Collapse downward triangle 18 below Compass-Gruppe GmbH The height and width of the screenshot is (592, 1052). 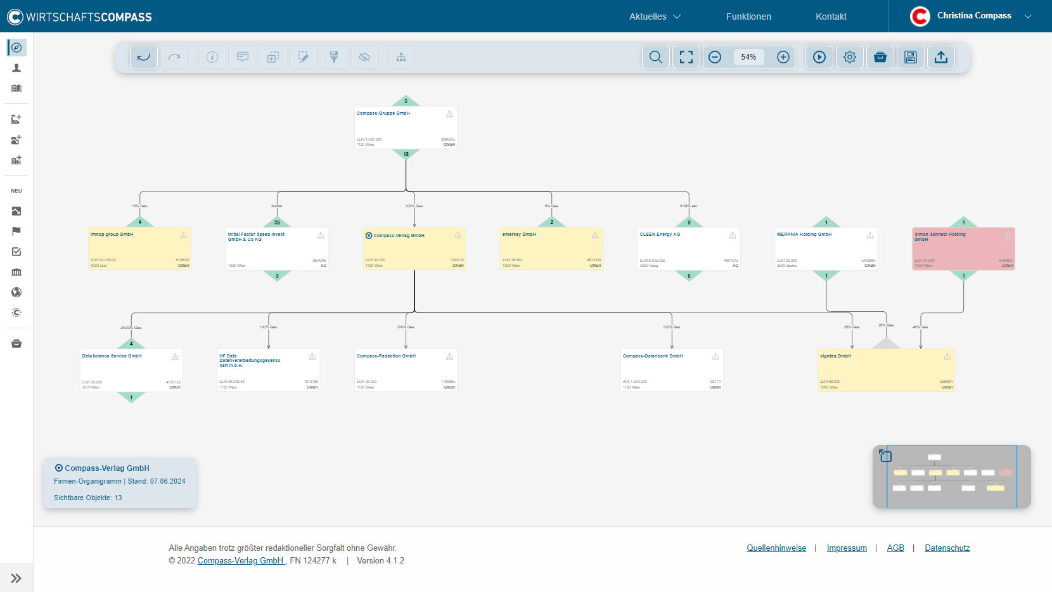tap(406, 154)
